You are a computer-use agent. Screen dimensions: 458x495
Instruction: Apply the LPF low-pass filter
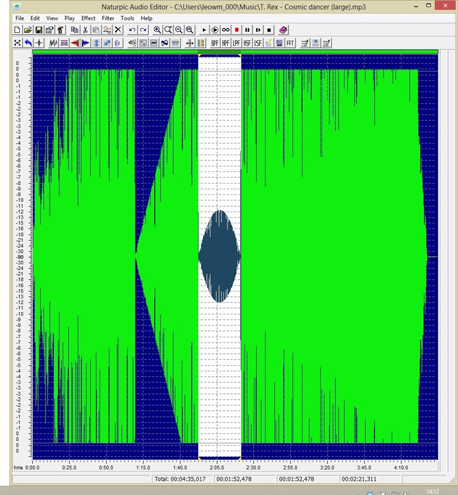point(236,43)
